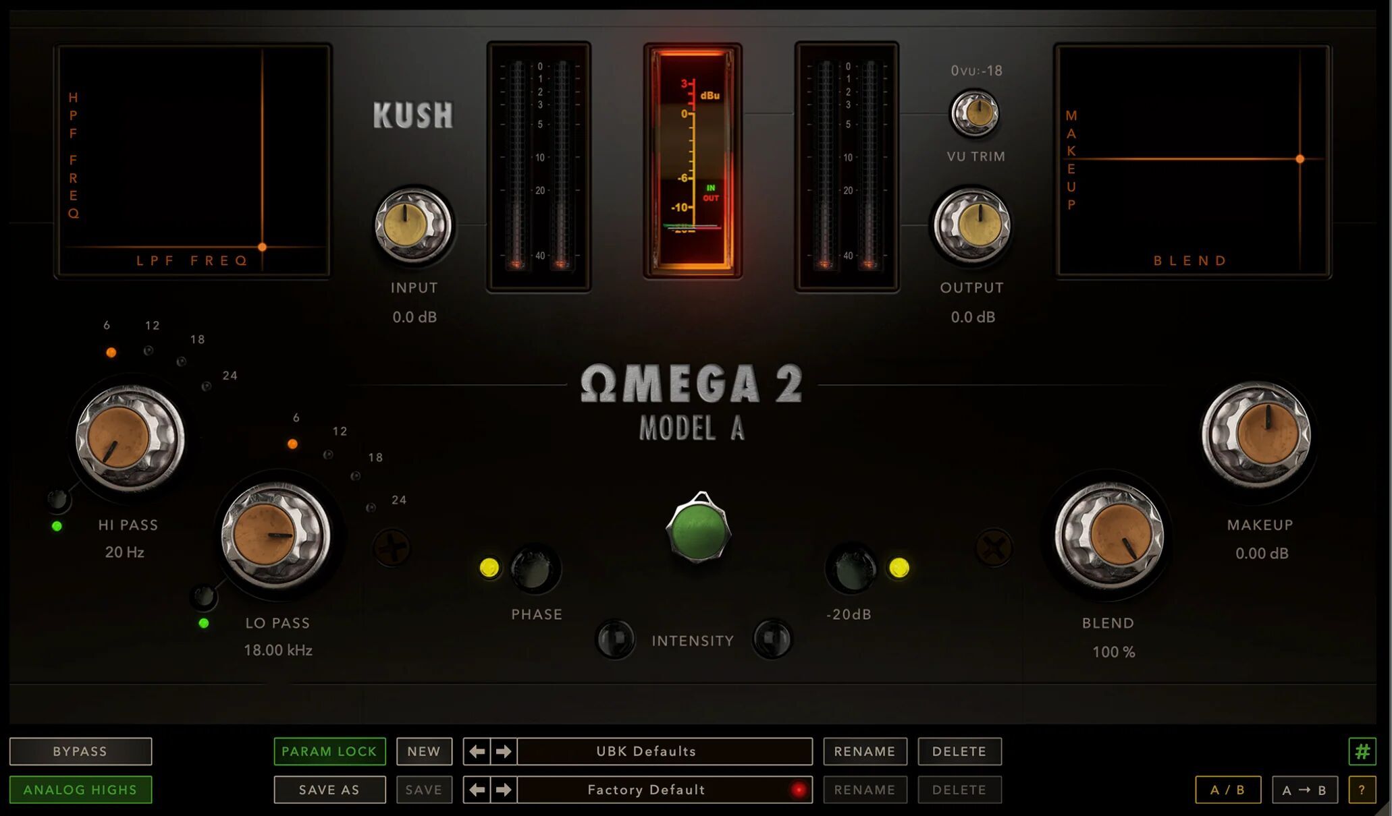The height and width of the screenshot is (816, 1392).
Task: Click the HI PASS 20 Hz value
Action: (124, 552)
